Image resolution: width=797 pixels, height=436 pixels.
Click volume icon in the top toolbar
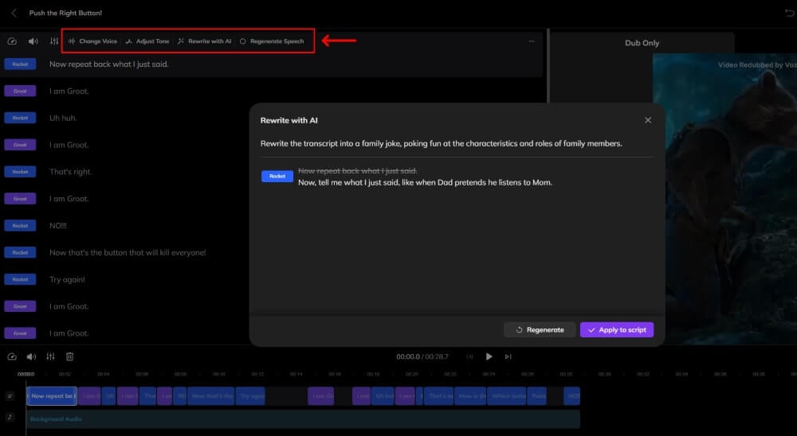(x=33, y=41)
